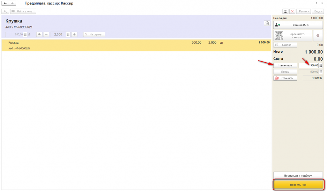327x191 pixels.
Task: Click Пересчитать скидки button
Action: (x=293, y=36)
